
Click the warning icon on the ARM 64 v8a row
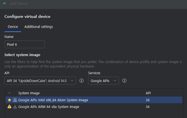point(9,107)
